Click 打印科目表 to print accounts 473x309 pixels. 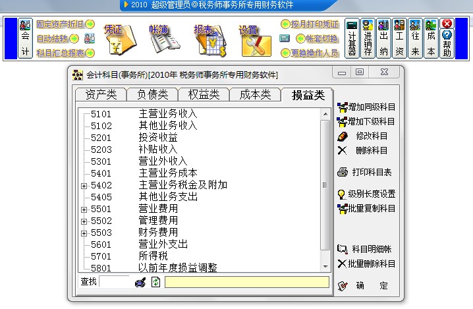point(366,172)
